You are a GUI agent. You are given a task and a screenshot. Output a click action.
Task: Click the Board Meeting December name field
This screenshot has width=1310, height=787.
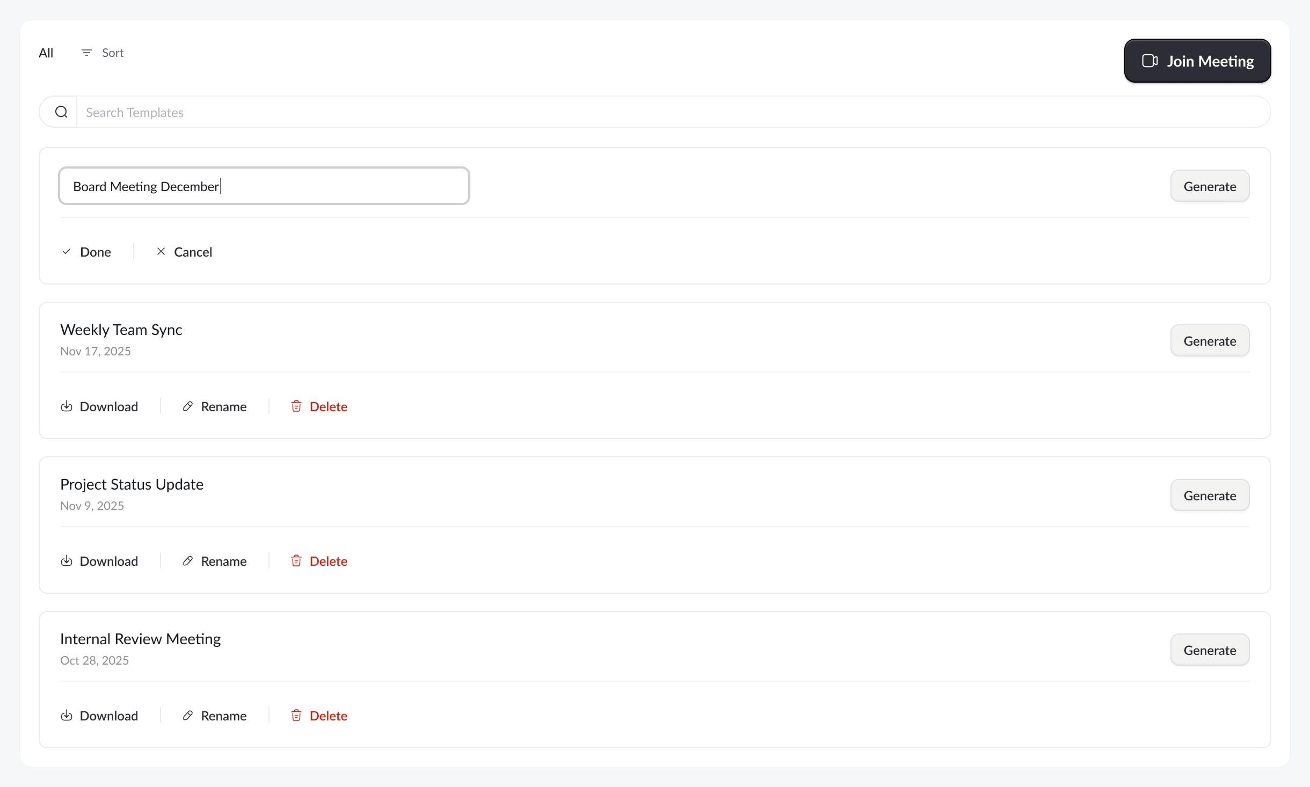tap(264, 186)
